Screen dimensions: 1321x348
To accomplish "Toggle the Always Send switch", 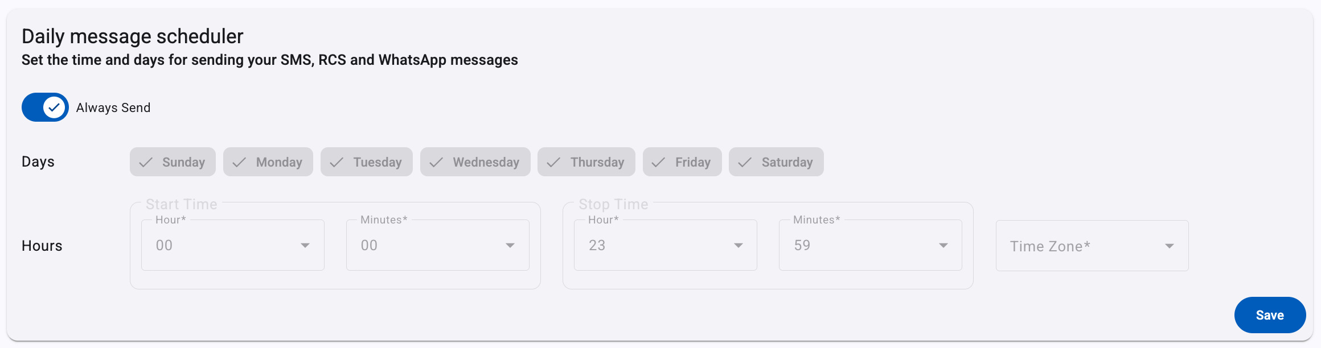I will 45,107.
